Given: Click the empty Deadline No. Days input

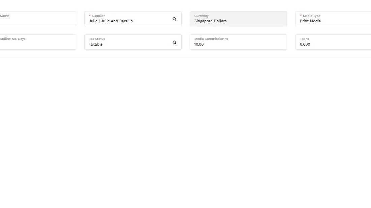Looking at the screenshot, I should tap(37, 45).
